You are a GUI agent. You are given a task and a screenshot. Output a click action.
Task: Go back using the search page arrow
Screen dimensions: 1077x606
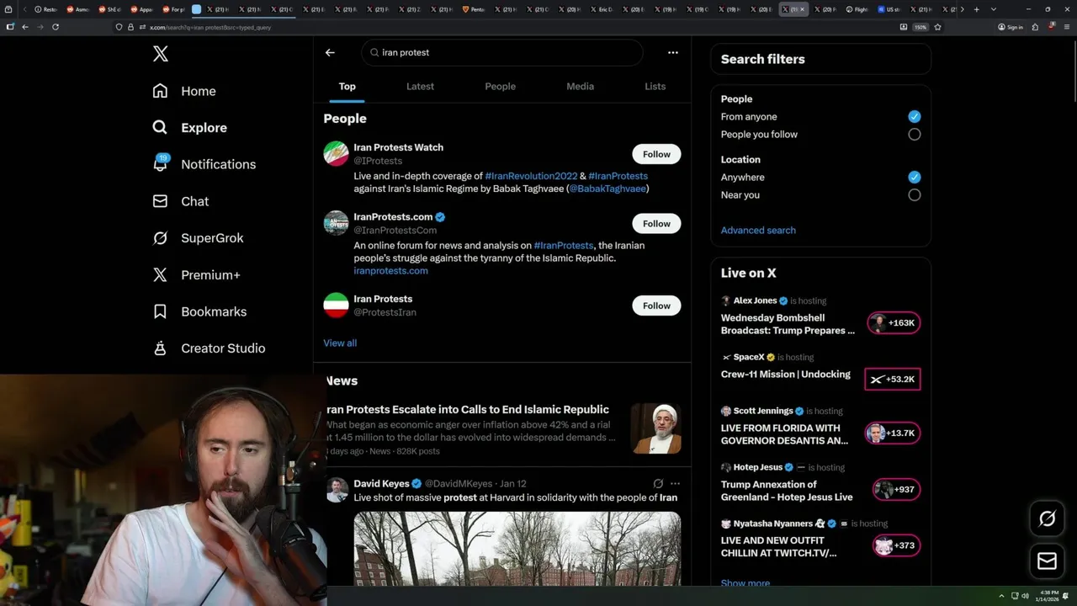330,52
